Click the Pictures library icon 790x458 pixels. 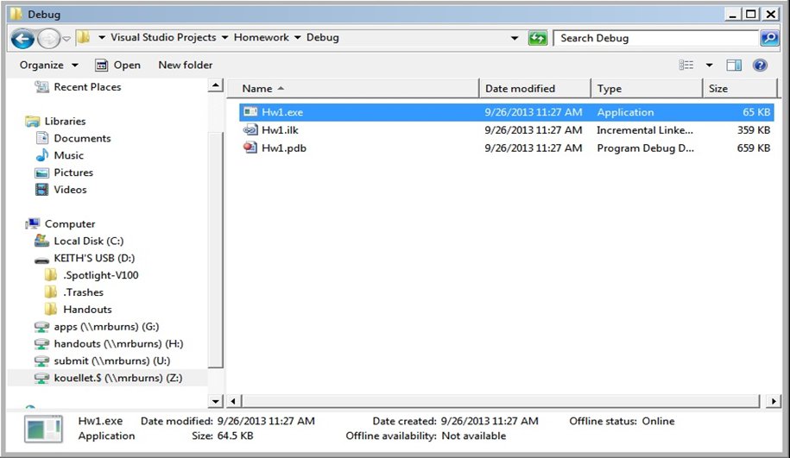[x=41, y=173]
